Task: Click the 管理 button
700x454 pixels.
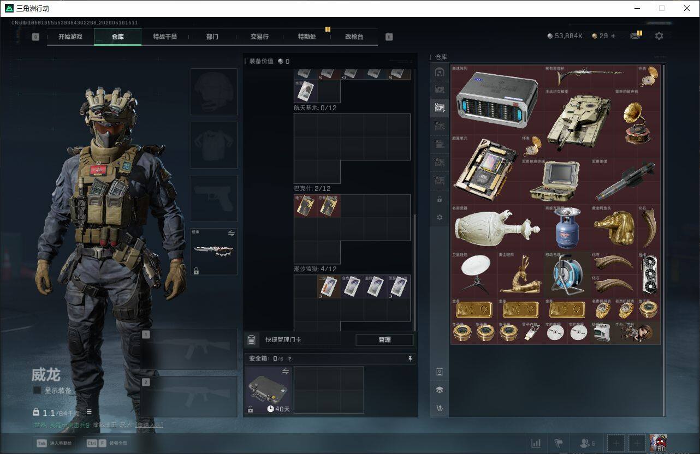Action: [384, 339]
